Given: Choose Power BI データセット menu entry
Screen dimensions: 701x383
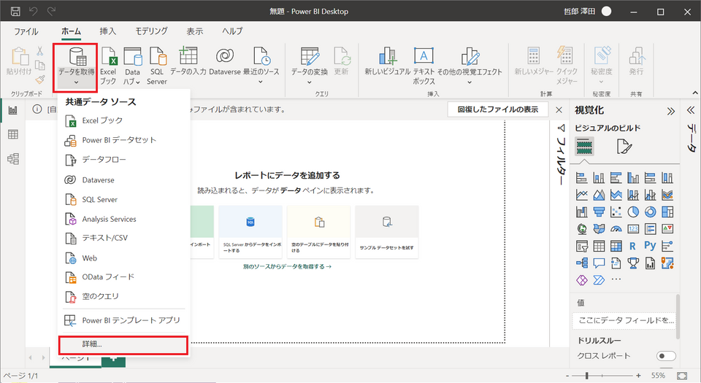Looking at the screenshot, I should [123, 140].
